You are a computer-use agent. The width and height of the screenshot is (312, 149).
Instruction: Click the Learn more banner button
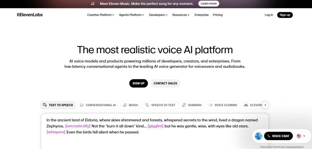(x=209, y=4)
